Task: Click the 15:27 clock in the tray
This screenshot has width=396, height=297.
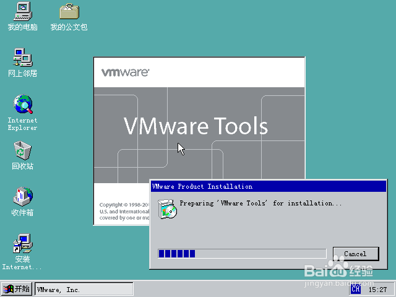Action: 377,290
